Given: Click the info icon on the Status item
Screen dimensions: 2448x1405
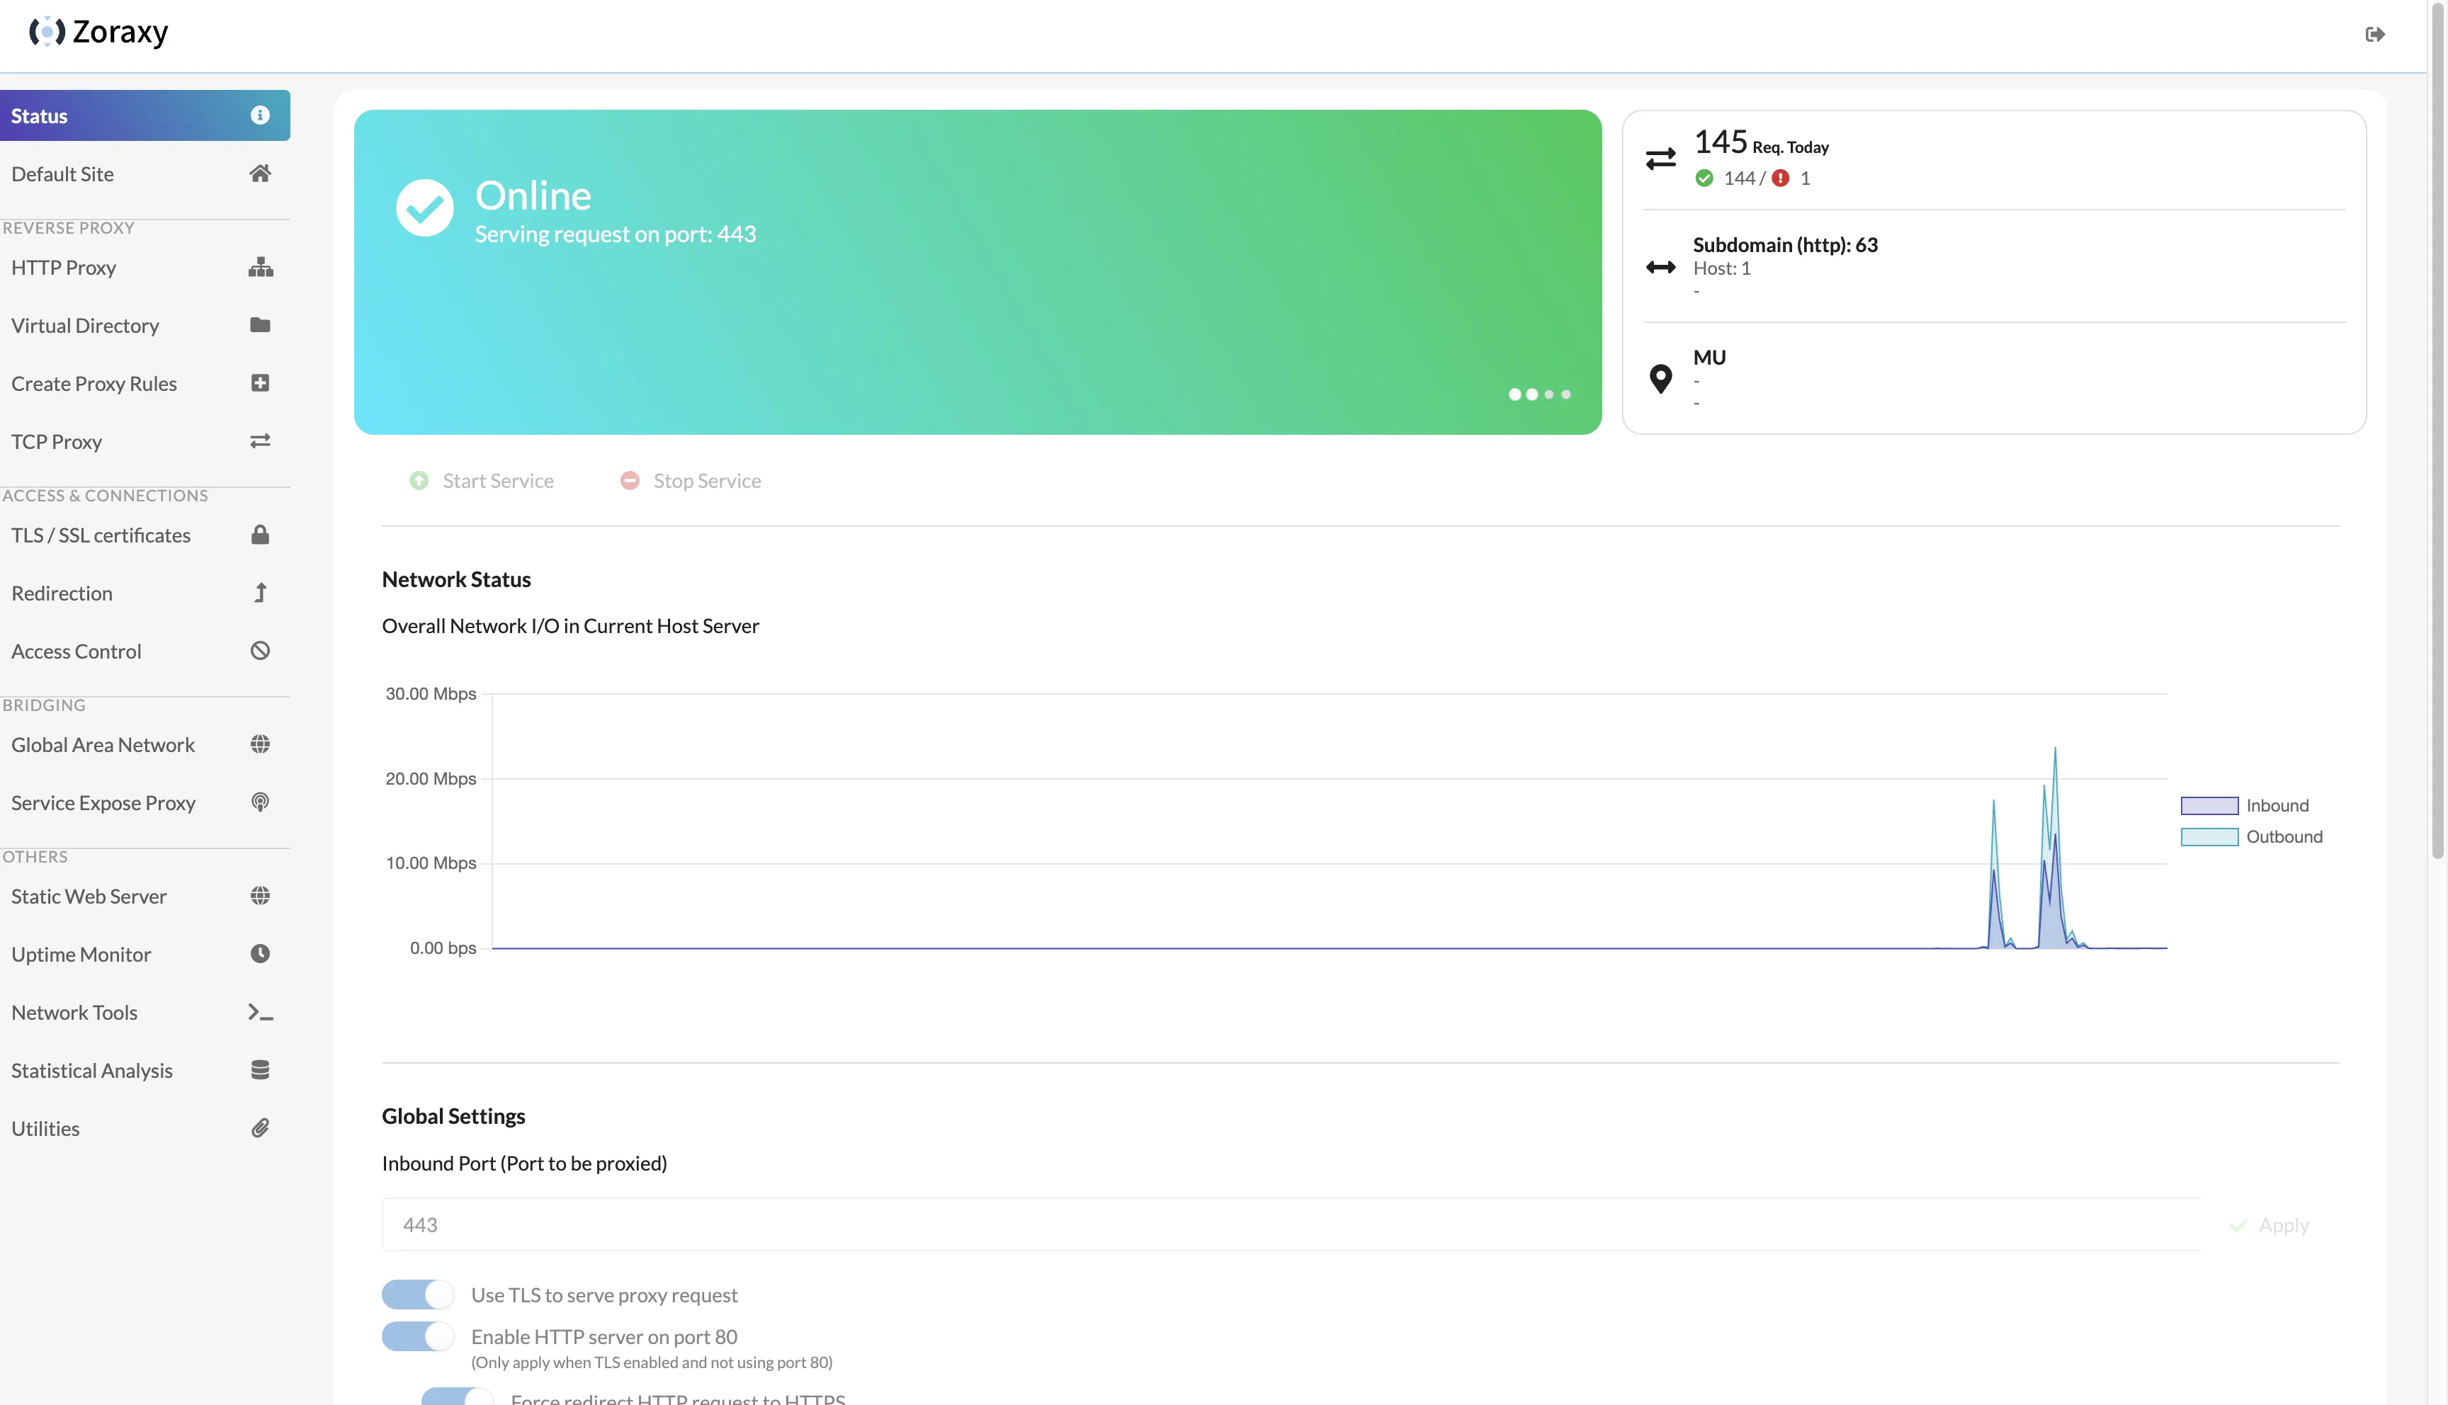Looking at the screenshot, I should click(259, 115).
